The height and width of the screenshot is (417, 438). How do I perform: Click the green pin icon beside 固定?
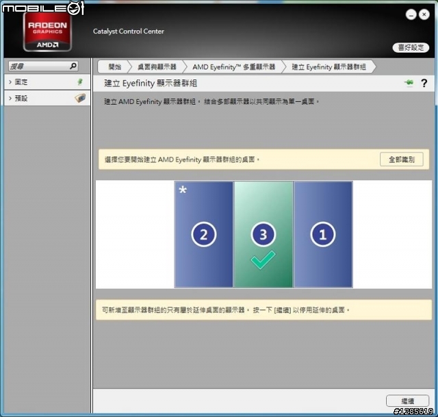pos(80,82)
